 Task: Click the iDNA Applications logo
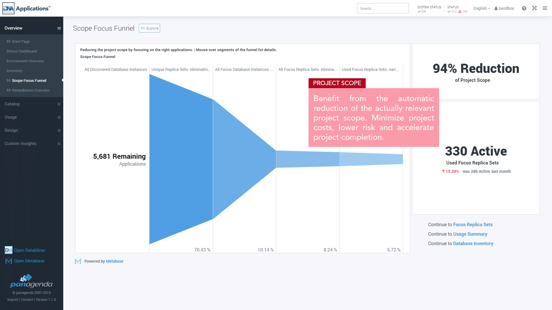coord(26,8)
